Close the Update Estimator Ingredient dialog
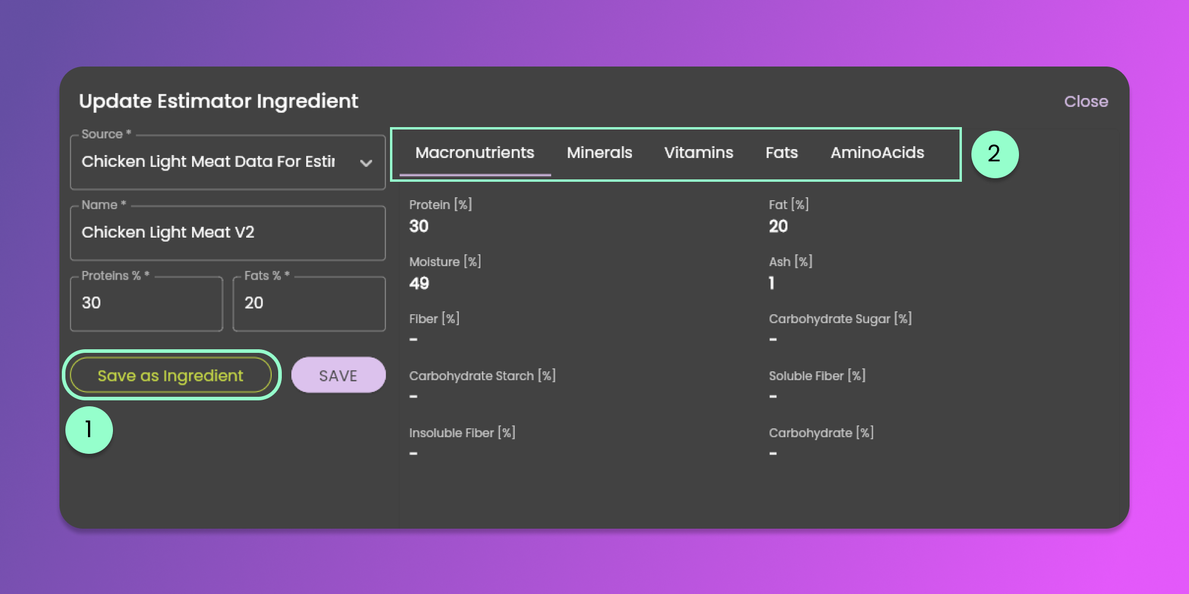The width and height of the screenshot is (1189, 594). [x=1086, y=102]
